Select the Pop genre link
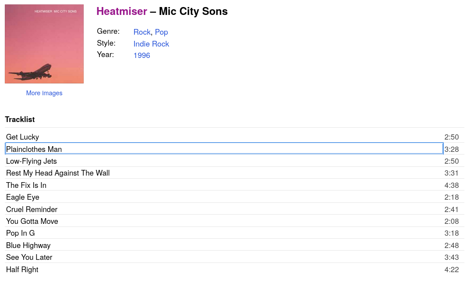Screen dimensions: 467x284 pyautogui.click(x=161, y=32)
